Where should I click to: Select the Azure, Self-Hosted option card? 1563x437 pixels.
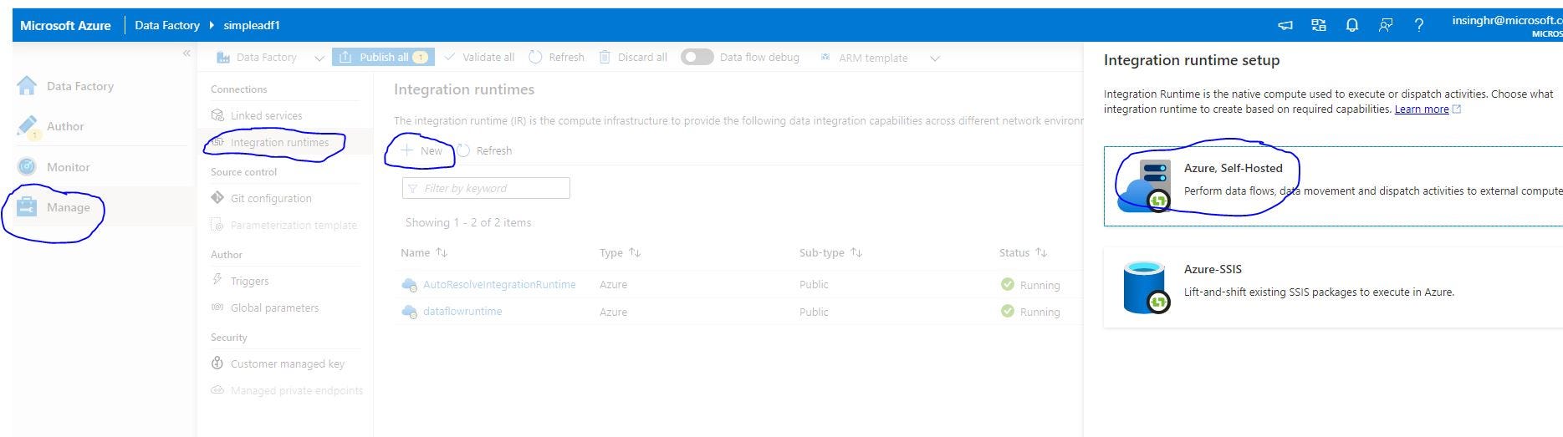click(x=1333, y=186)
